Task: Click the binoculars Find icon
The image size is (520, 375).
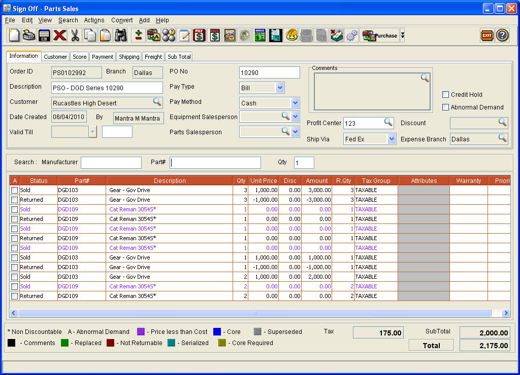Action: point(121,35)
